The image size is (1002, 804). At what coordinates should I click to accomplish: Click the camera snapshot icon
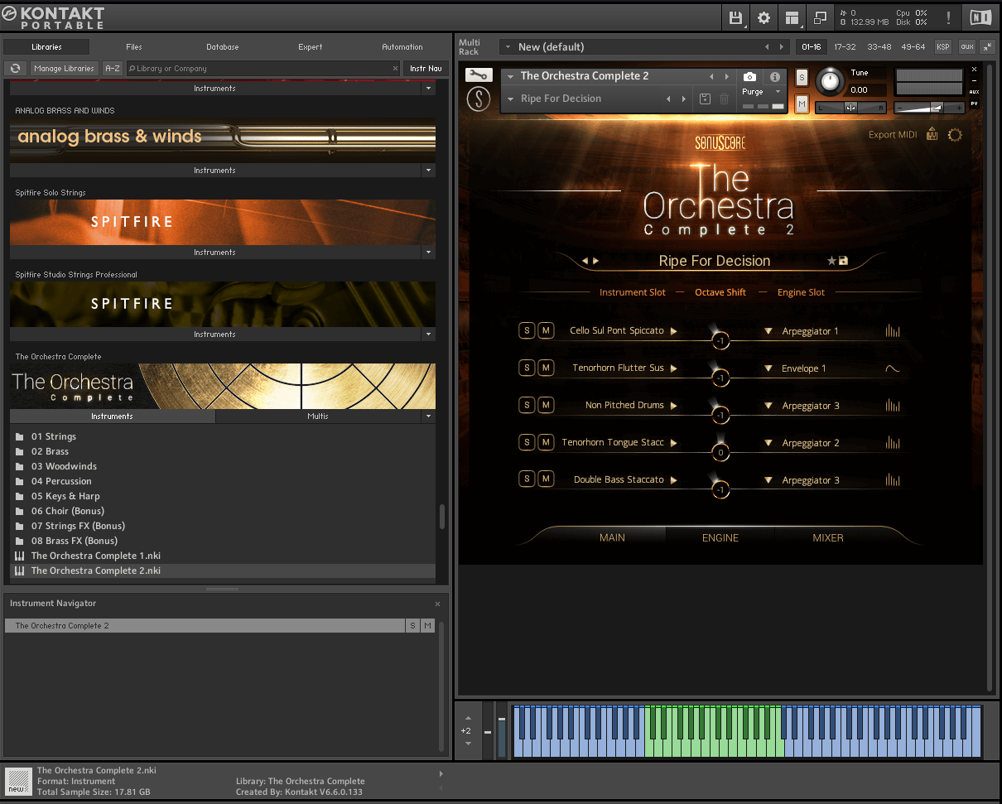pos(749,76)
